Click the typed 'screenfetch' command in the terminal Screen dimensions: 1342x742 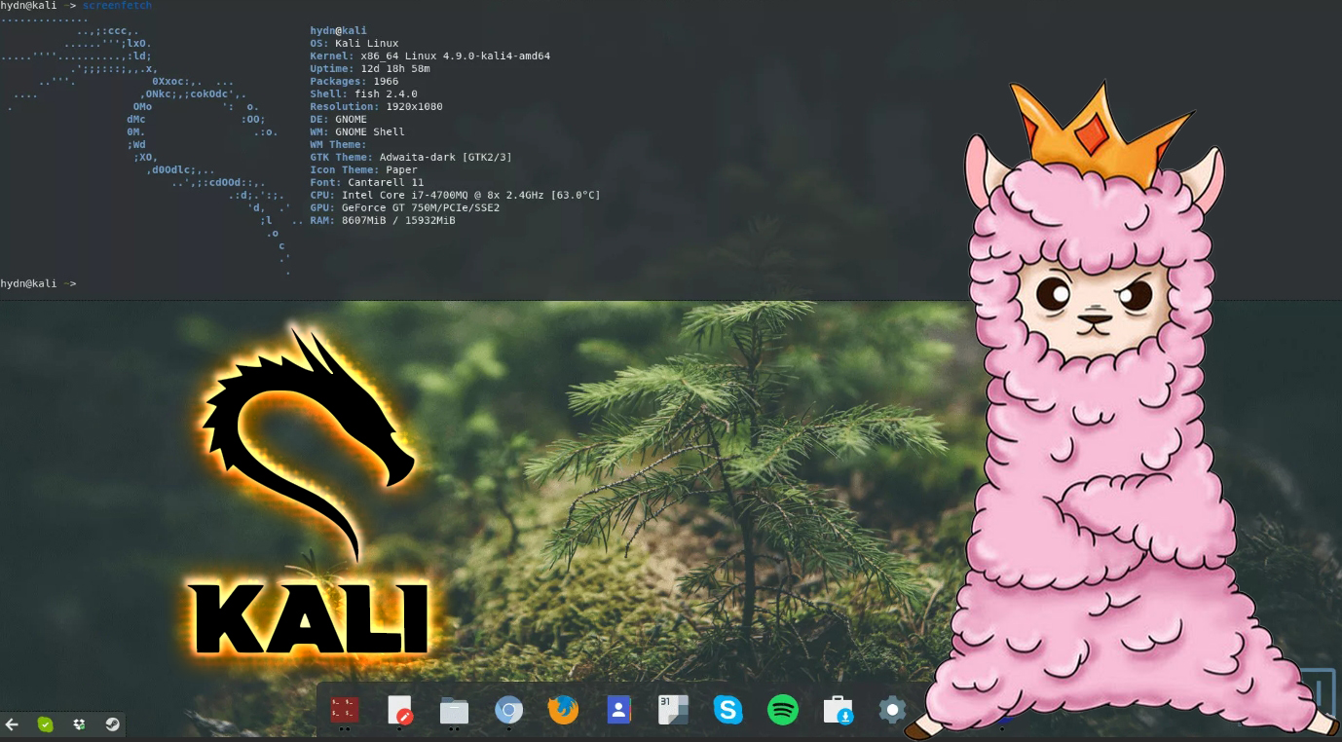coord(117,6)
